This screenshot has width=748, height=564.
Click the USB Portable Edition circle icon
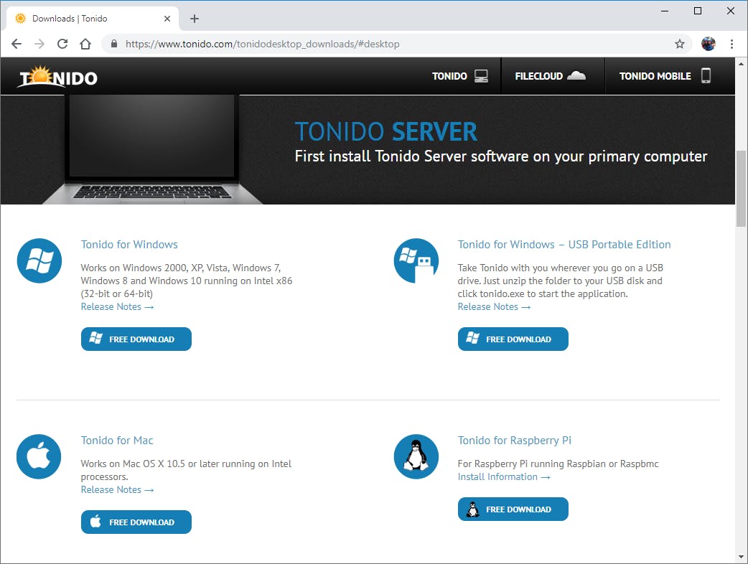pos(416,260)
